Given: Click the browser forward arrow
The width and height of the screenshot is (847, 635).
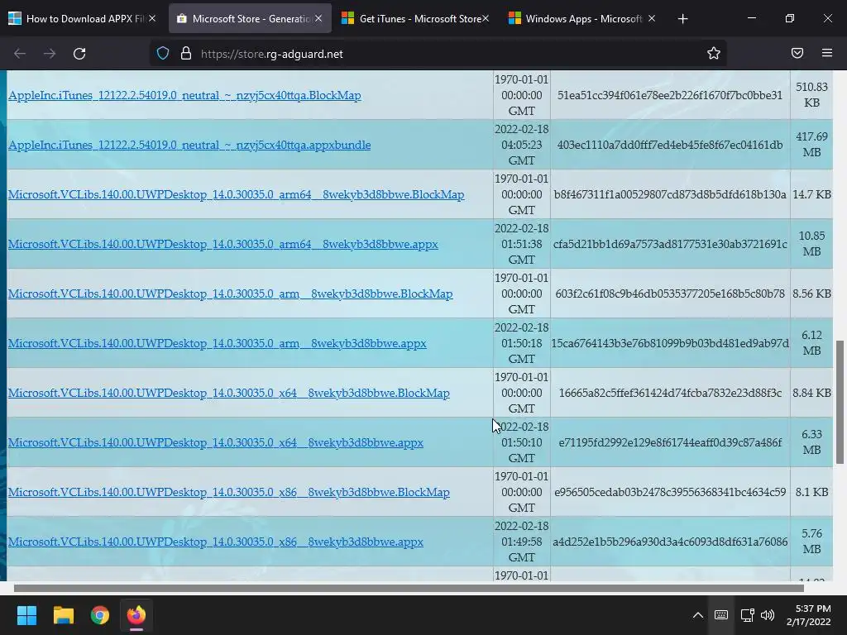Looking at the screenshot, I should (50, 54).
